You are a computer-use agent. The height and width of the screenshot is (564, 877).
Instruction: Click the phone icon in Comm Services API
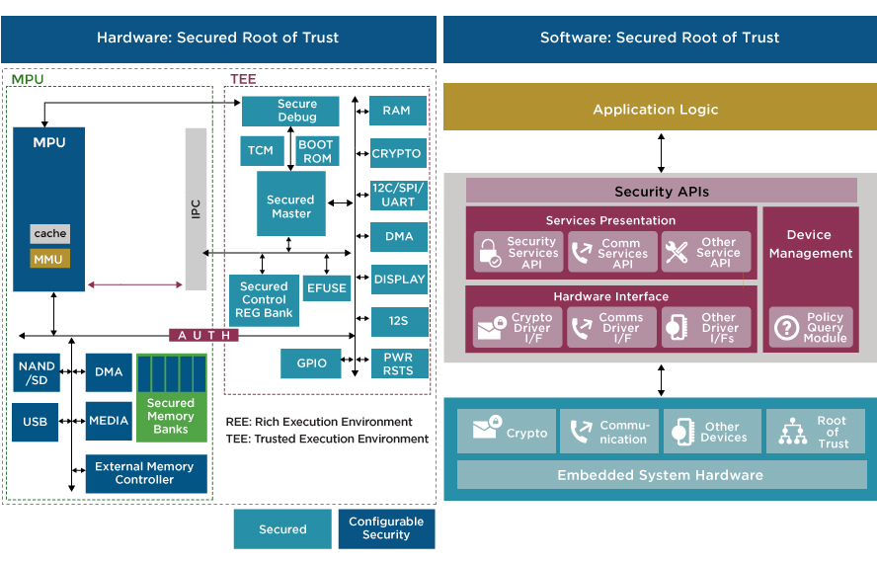tap(583, 252)
